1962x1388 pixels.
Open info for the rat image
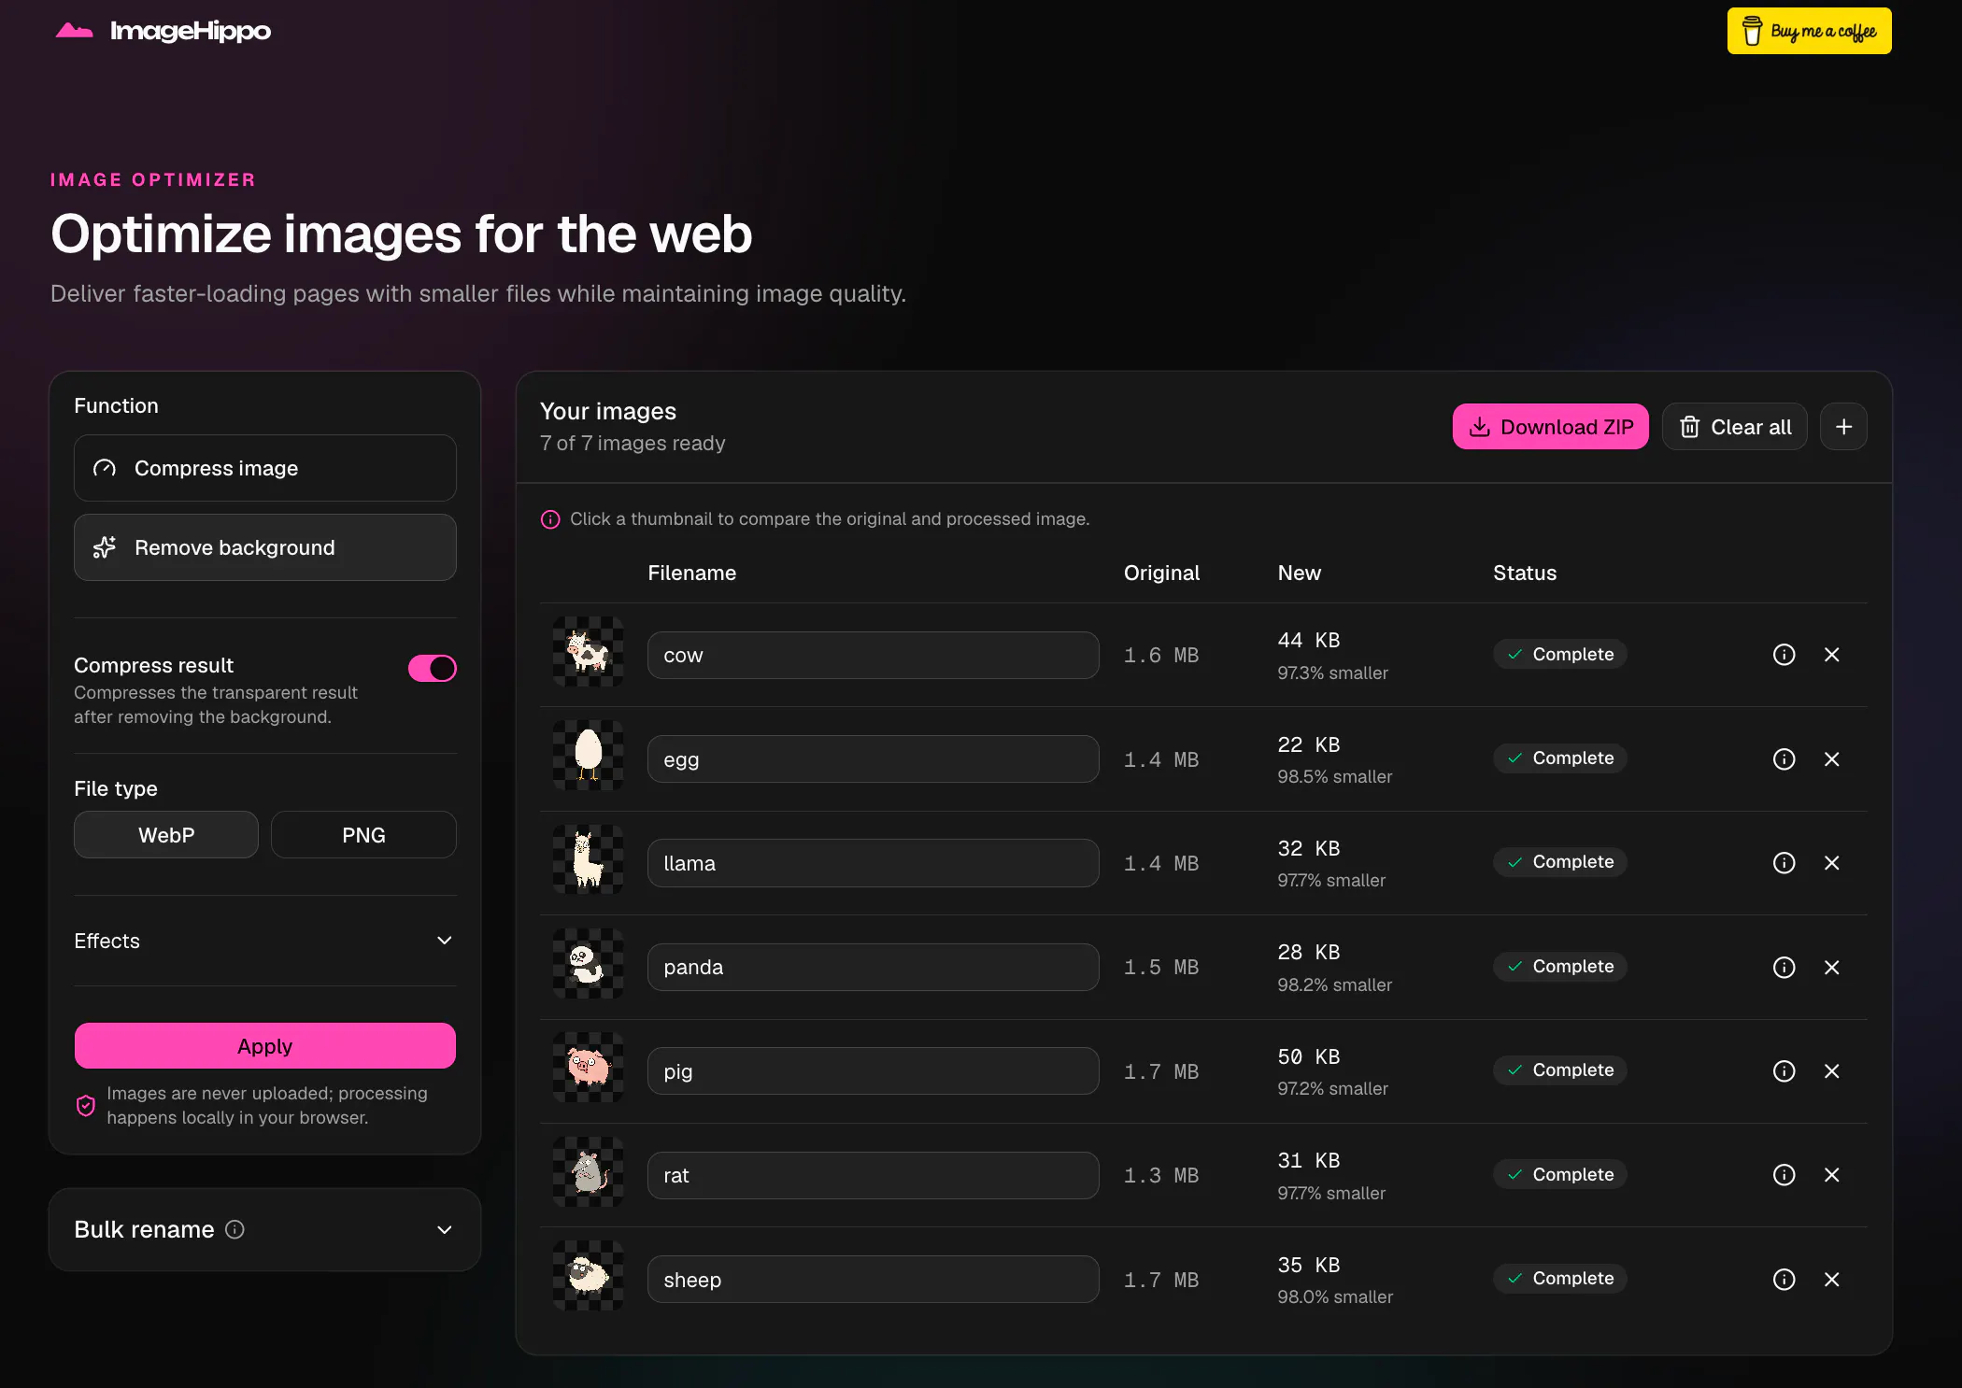pos(1784,1175)
